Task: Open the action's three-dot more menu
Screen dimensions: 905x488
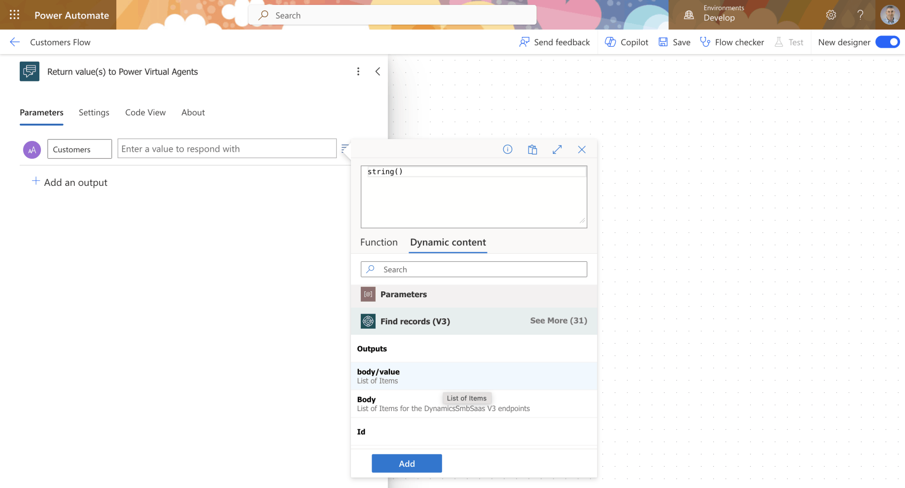Action: (358, 71)
